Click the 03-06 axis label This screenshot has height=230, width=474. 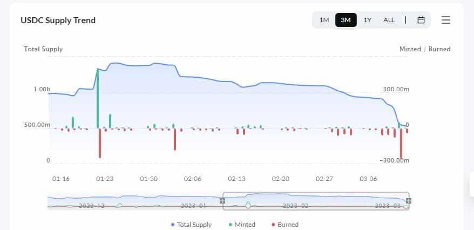click(368, 179)
